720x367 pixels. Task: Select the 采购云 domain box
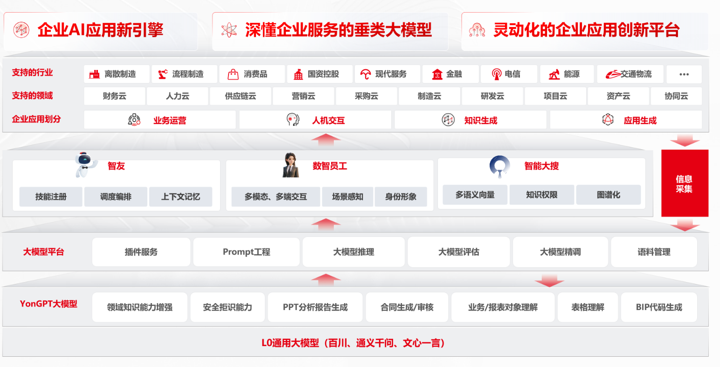(367, 96)
